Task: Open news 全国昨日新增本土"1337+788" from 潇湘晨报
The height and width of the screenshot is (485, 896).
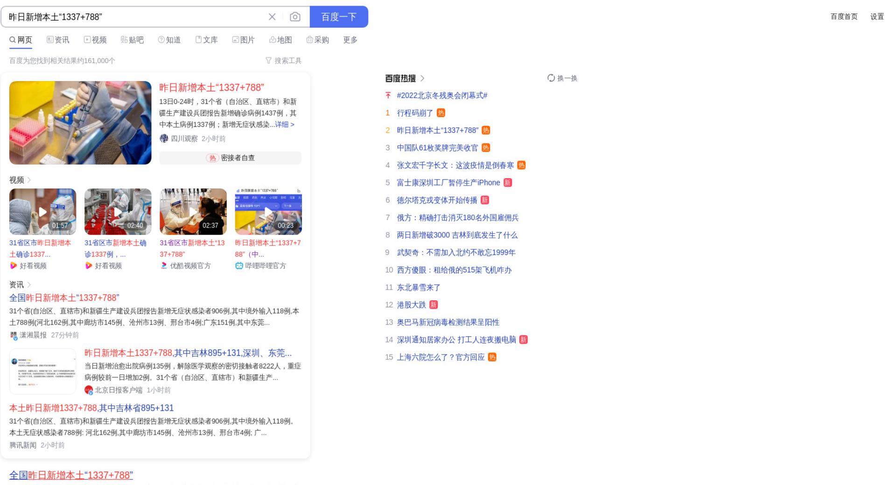Action: click(x=64, y=298)
